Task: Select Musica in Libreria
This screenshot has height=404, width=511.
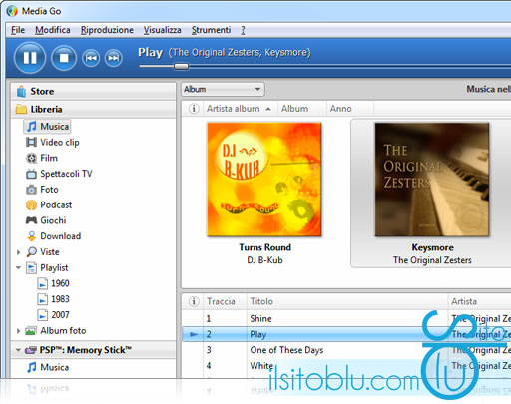Action: (x=47, y=127)
